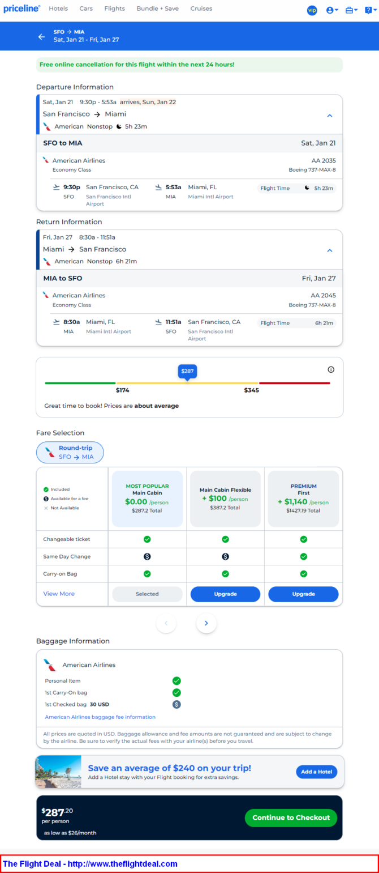Image resolution: width=379 pixels, height=873 pixels.
Task: Click First Same Day Change checkmark
Action: tap(303, 557)
